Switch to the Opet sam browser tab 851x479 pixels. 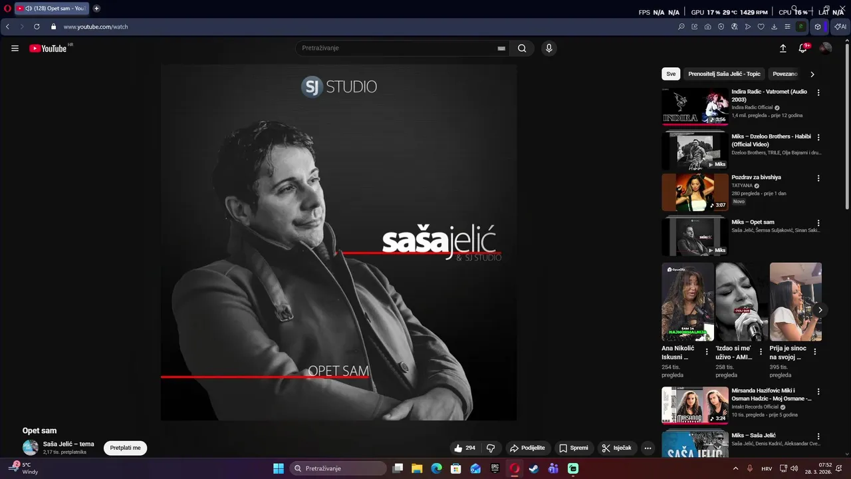[51, 9]
